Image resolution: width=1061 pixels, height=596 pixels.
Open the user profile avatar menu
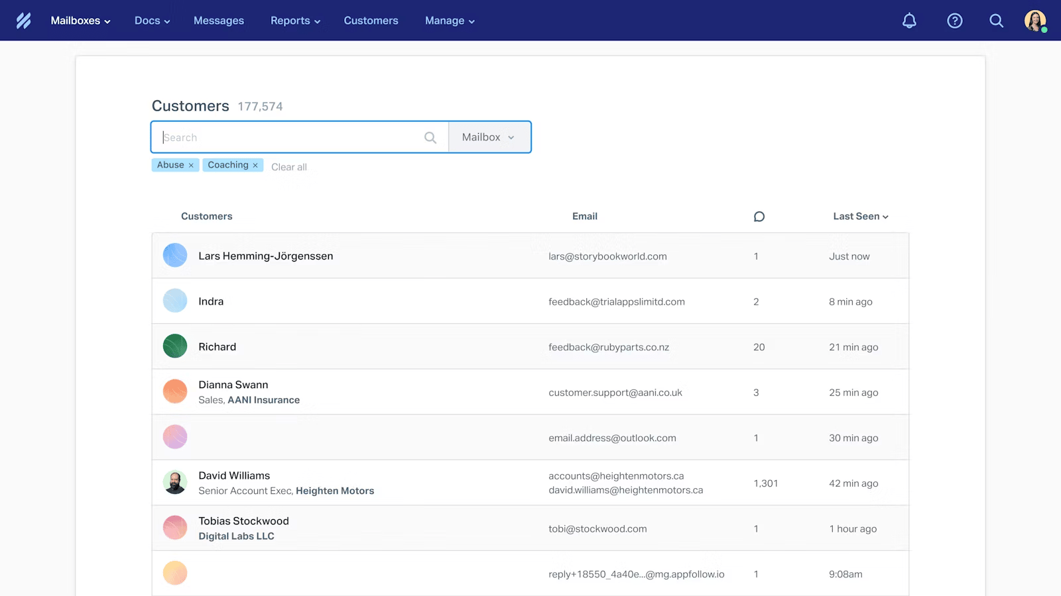click(1034, 21)
